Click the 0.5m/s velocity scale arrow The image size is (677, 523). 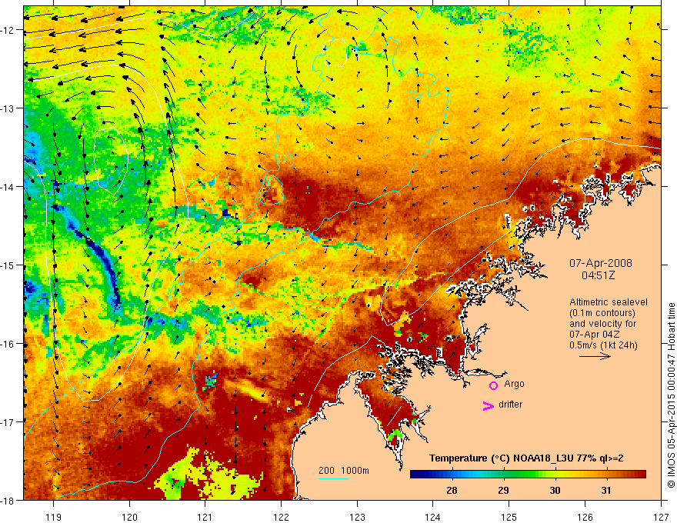pos(595,356)
